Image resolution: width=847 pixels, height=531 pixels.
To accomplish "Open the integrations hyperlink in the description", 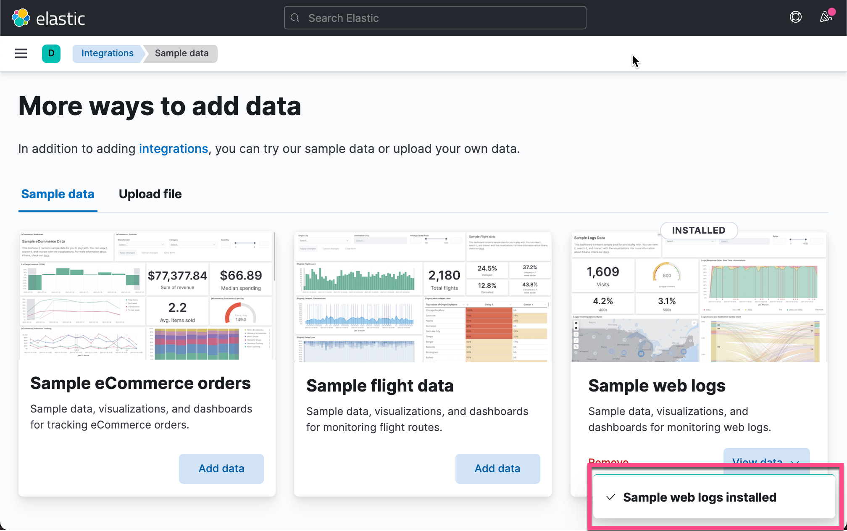I will [173, 149].
